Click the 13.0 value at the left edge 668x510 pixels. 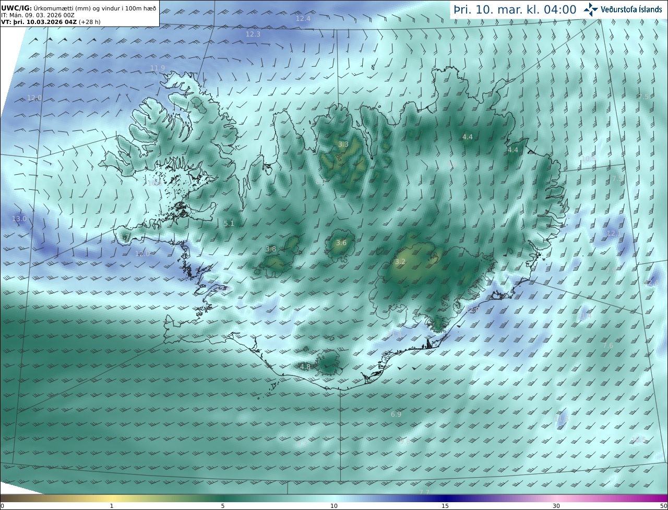click(x=19, y=218)
